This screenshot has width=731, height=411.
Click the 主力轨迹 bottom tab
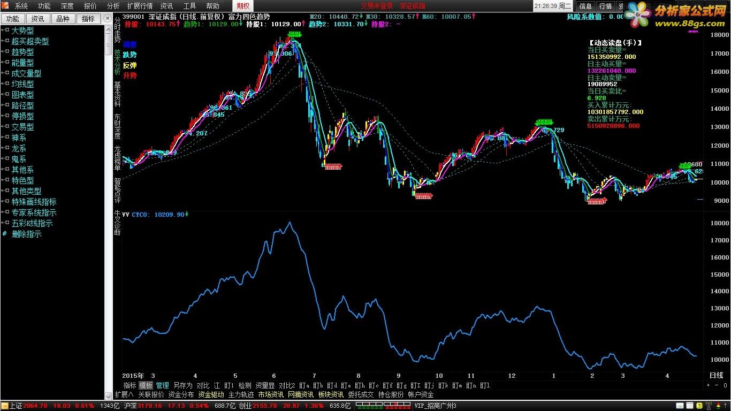click(x=241, y=394)
